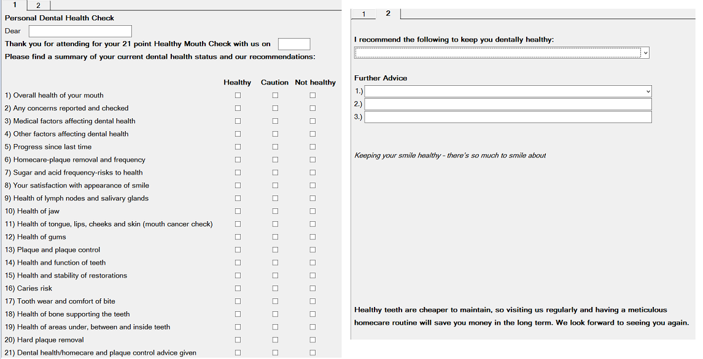Click the date field after 'with us on'
Screen dimensions: 703x359
click(294, 43)
